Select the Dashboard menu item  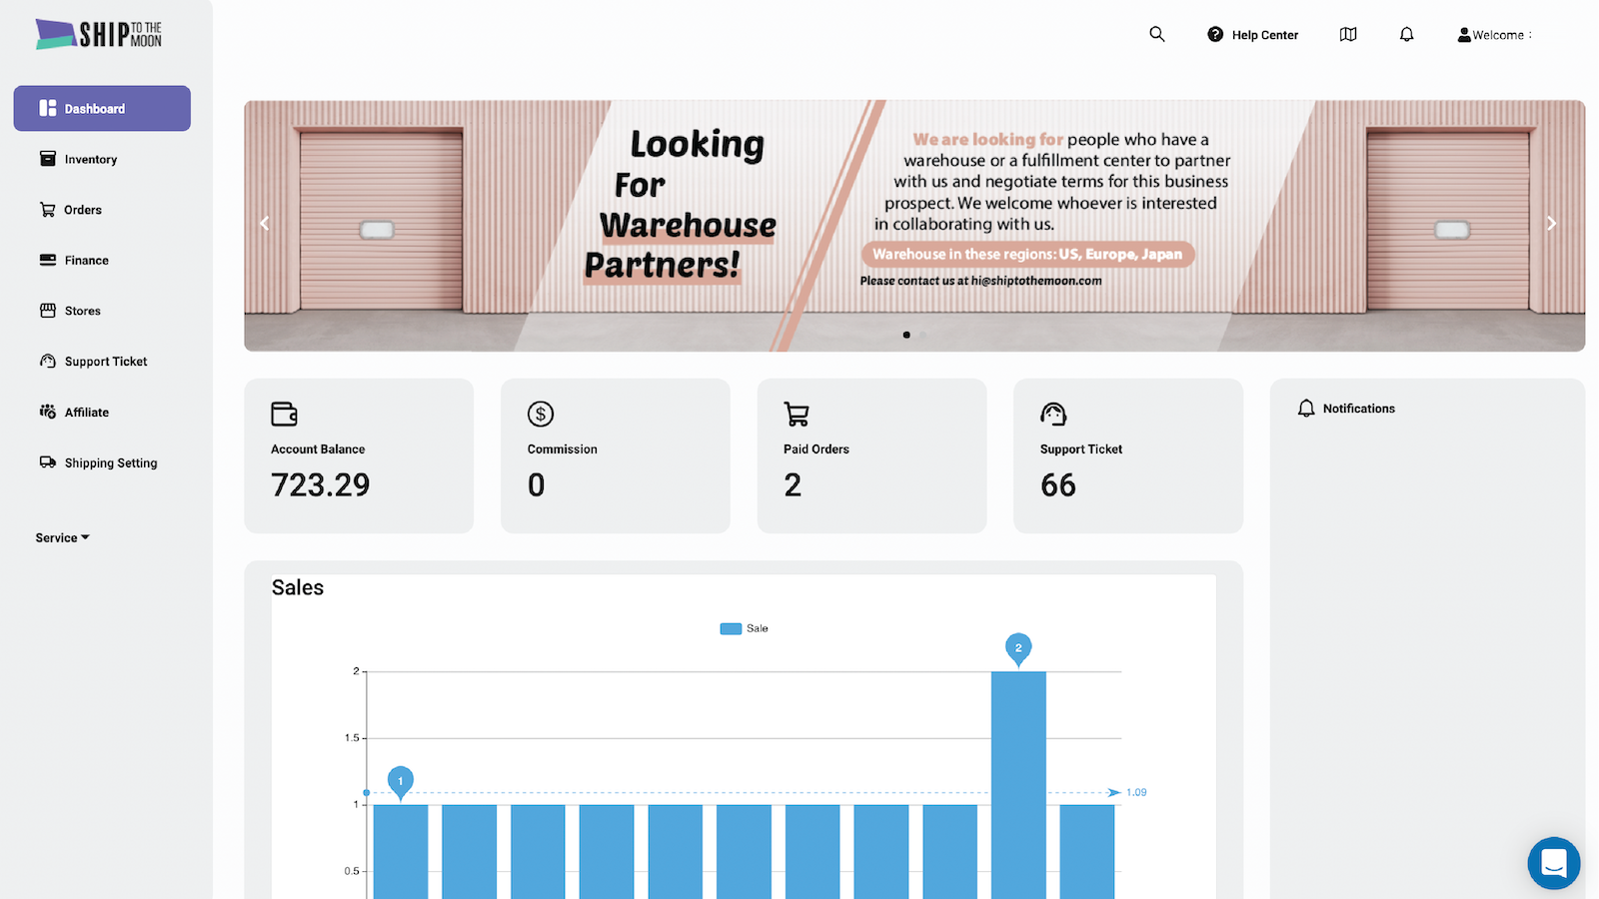click(x=102, y=108)
